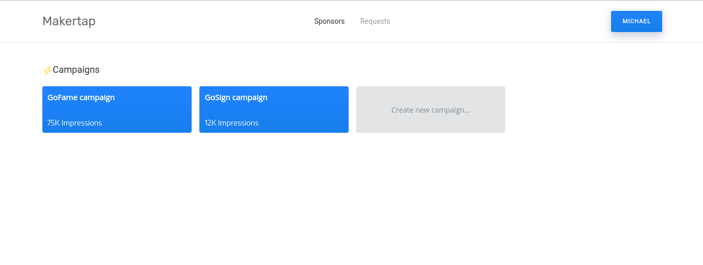The image size is (703, 265).
Task: Select the Create new campaign tile
Action: pos(431,110)
